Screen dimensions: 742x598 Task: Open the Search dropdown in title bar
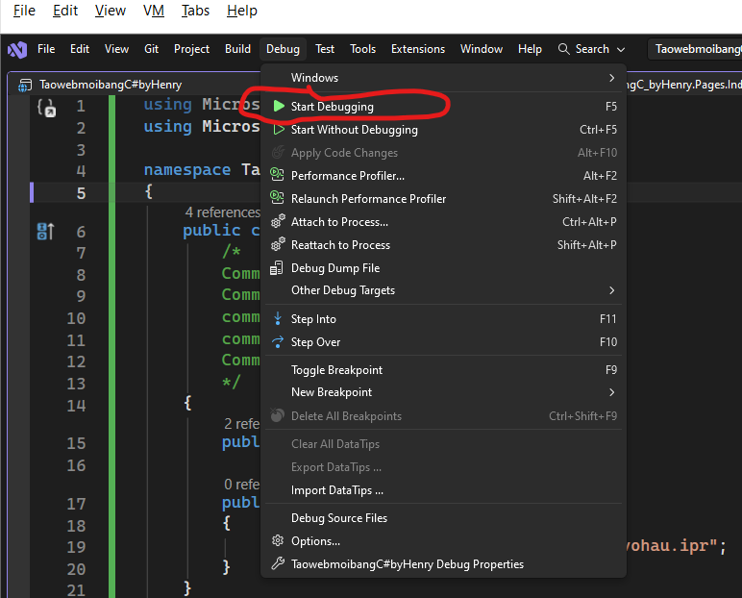coord(591,49)
